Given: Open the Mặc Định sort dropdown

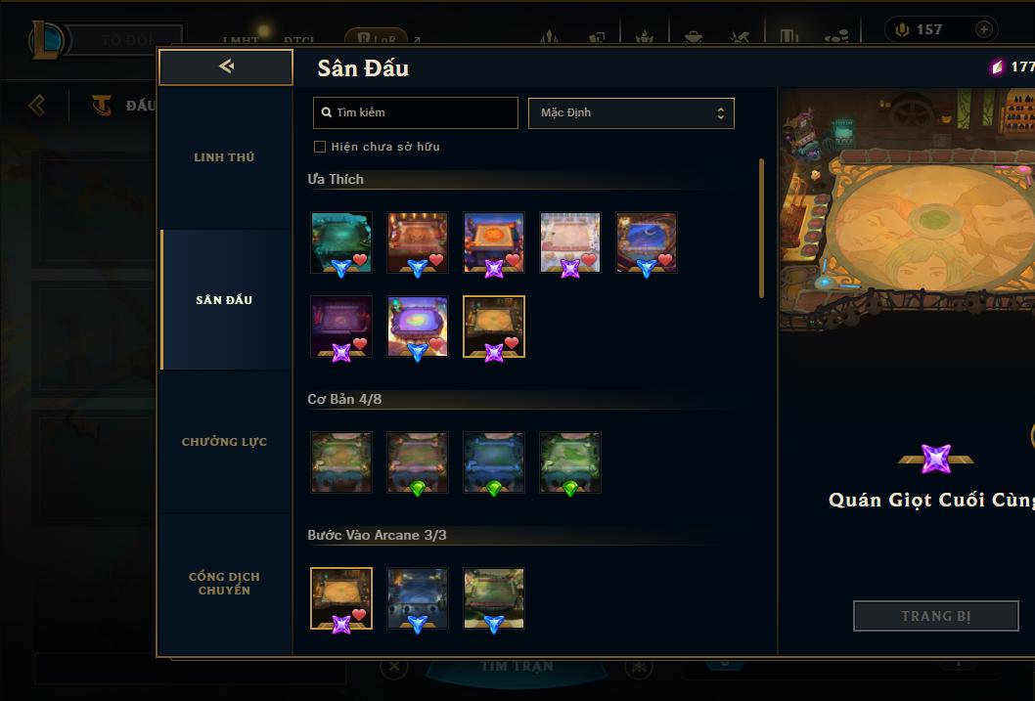Looking at the screenshot, I should (x=631, y=112).
